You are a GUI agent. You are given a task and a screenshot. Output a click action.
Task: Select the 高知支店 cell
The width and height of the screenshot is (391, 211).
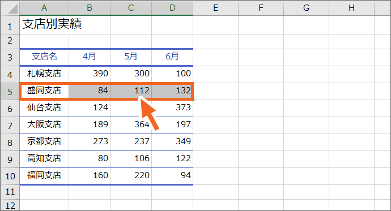click(44, 159)
